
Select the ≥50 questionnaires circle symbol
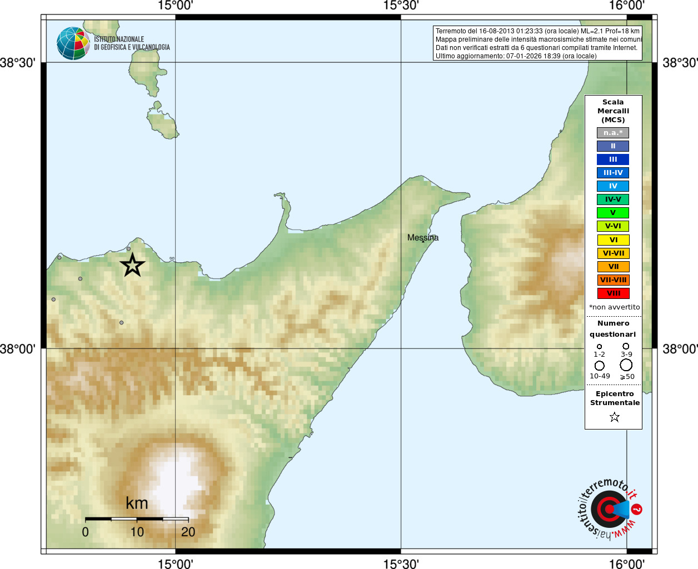[626, 365]
